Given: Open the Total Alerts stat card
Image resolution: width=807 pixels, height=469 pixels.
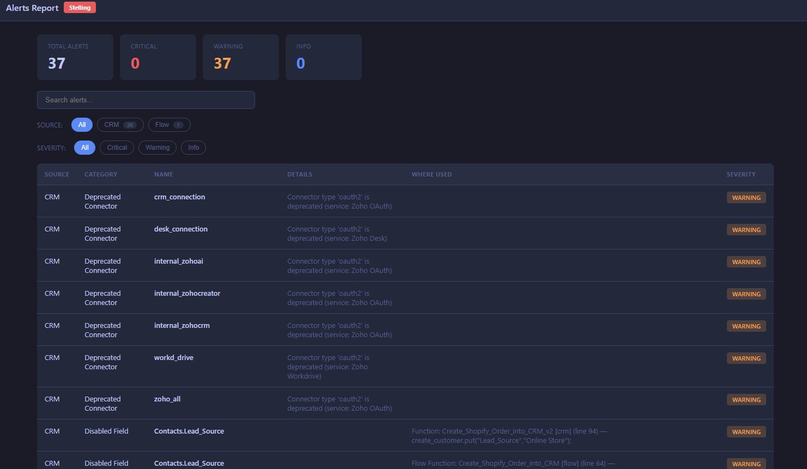Looking at the screenshot, I should [75, 57].
